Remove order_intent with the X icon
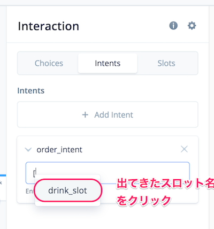 click(x=184, y=149)
